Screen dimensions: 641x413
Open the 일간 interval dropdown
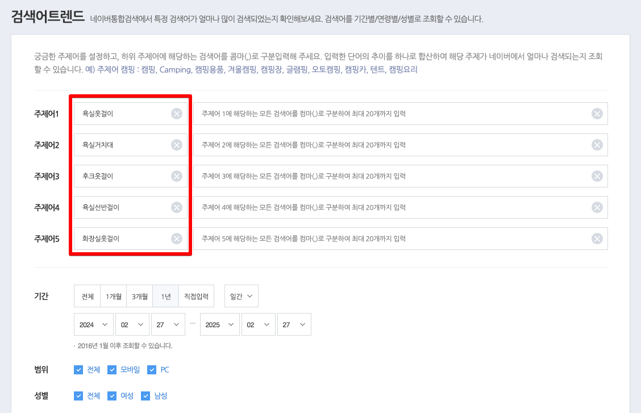pyautogui.click(x=241, y=295)
